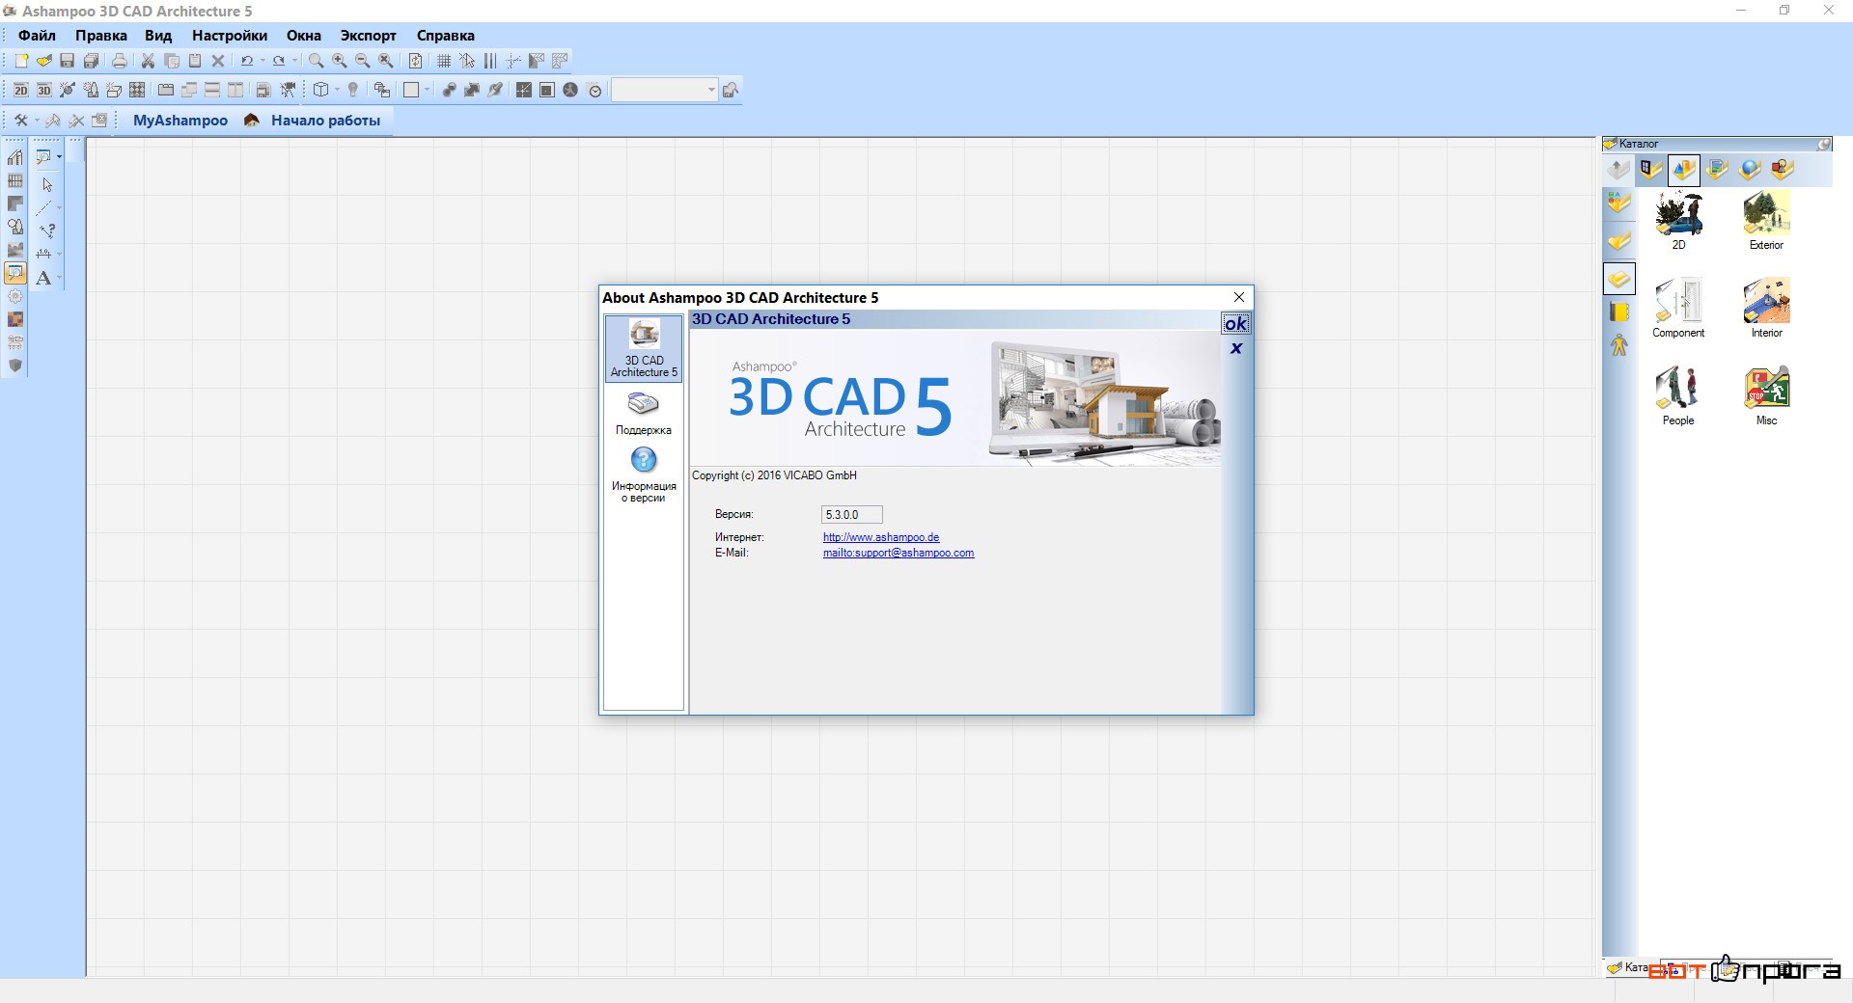The image size is (1853, 1003).
Task: Open the Справка menu
Action: [x=446, y=36]
